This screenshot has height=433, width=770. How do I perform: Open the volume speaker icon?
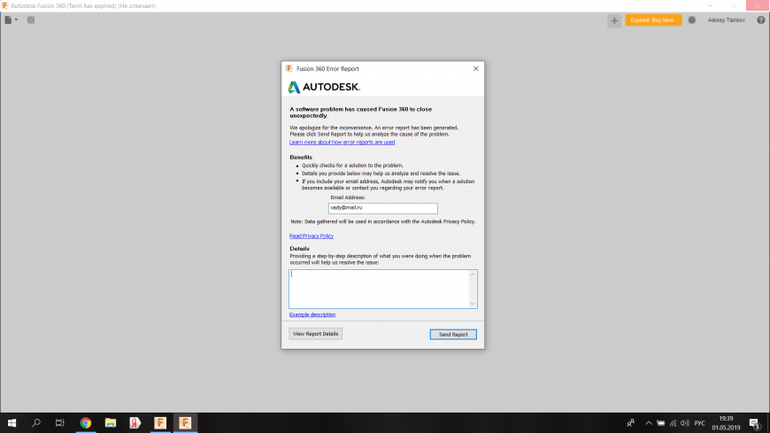point(685,422)
